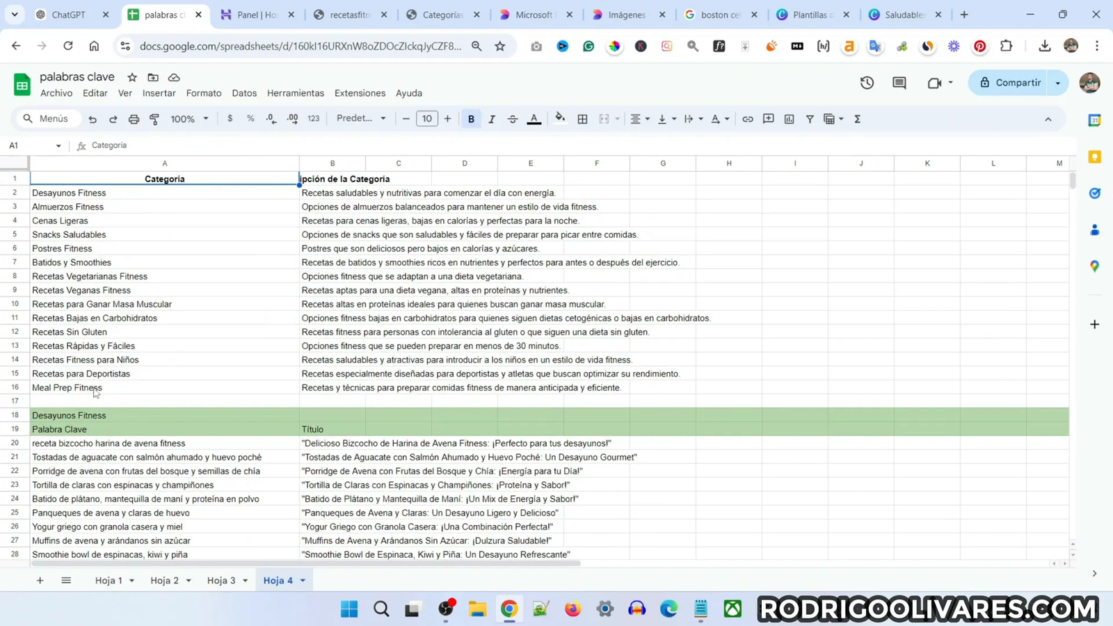Open the font size field
The image size is (1113, 626).
[x=426, y=118]
